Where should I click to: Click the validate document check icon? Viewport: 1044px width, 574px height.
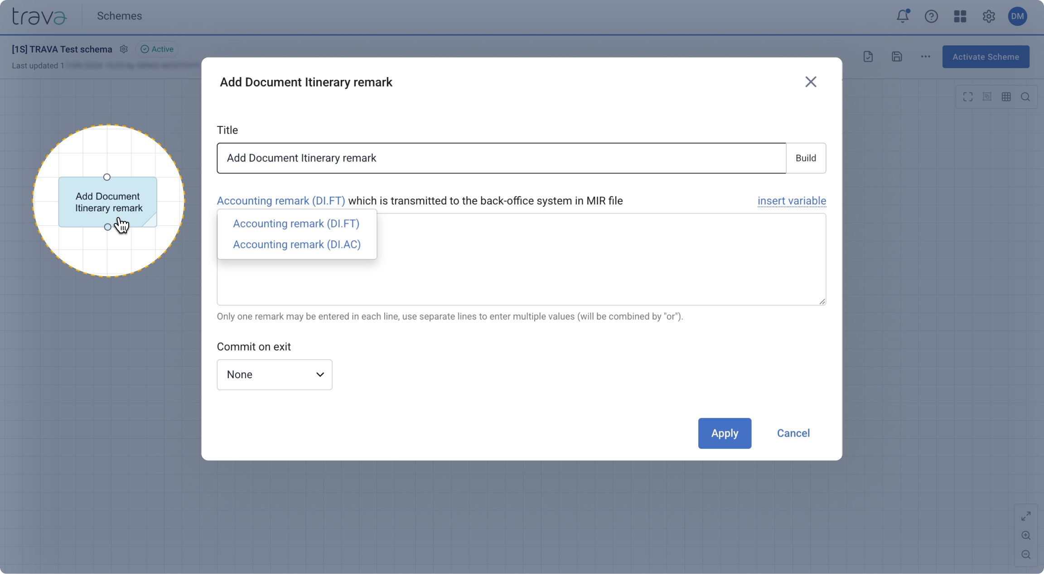(x=868, y=57)
